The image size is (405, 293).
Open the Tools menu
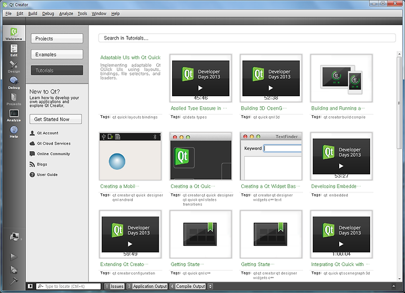point(82,13)
